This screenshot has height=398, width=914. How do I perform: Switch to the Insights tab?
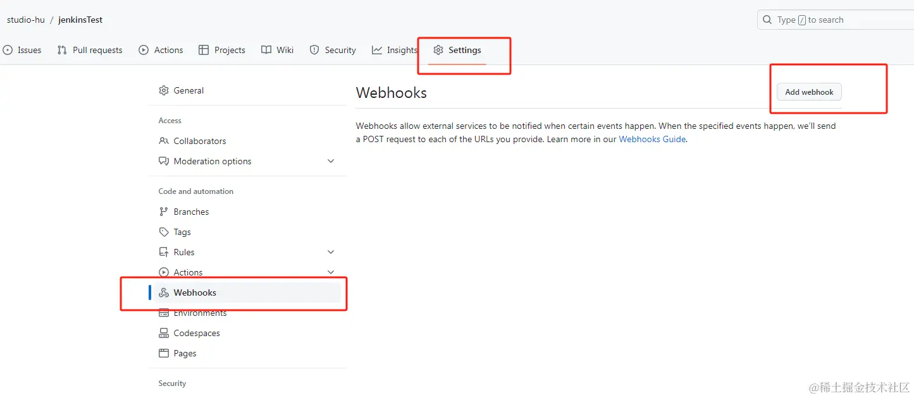[394, 50]
